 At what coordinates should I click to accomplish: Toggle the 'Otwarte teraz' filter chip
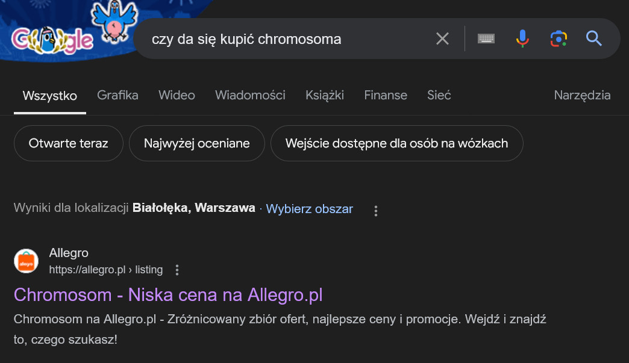[x=68, y=143]
